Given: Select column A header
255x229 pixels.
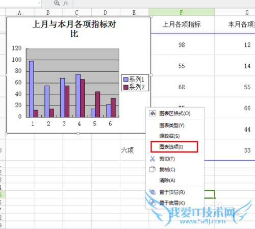Looking at the screenshot, I should point(19,12).
